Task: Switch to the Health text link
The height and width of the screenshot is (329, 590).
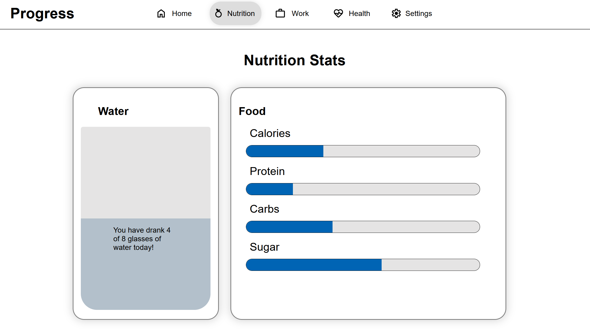Action: (x=359, y=13)
